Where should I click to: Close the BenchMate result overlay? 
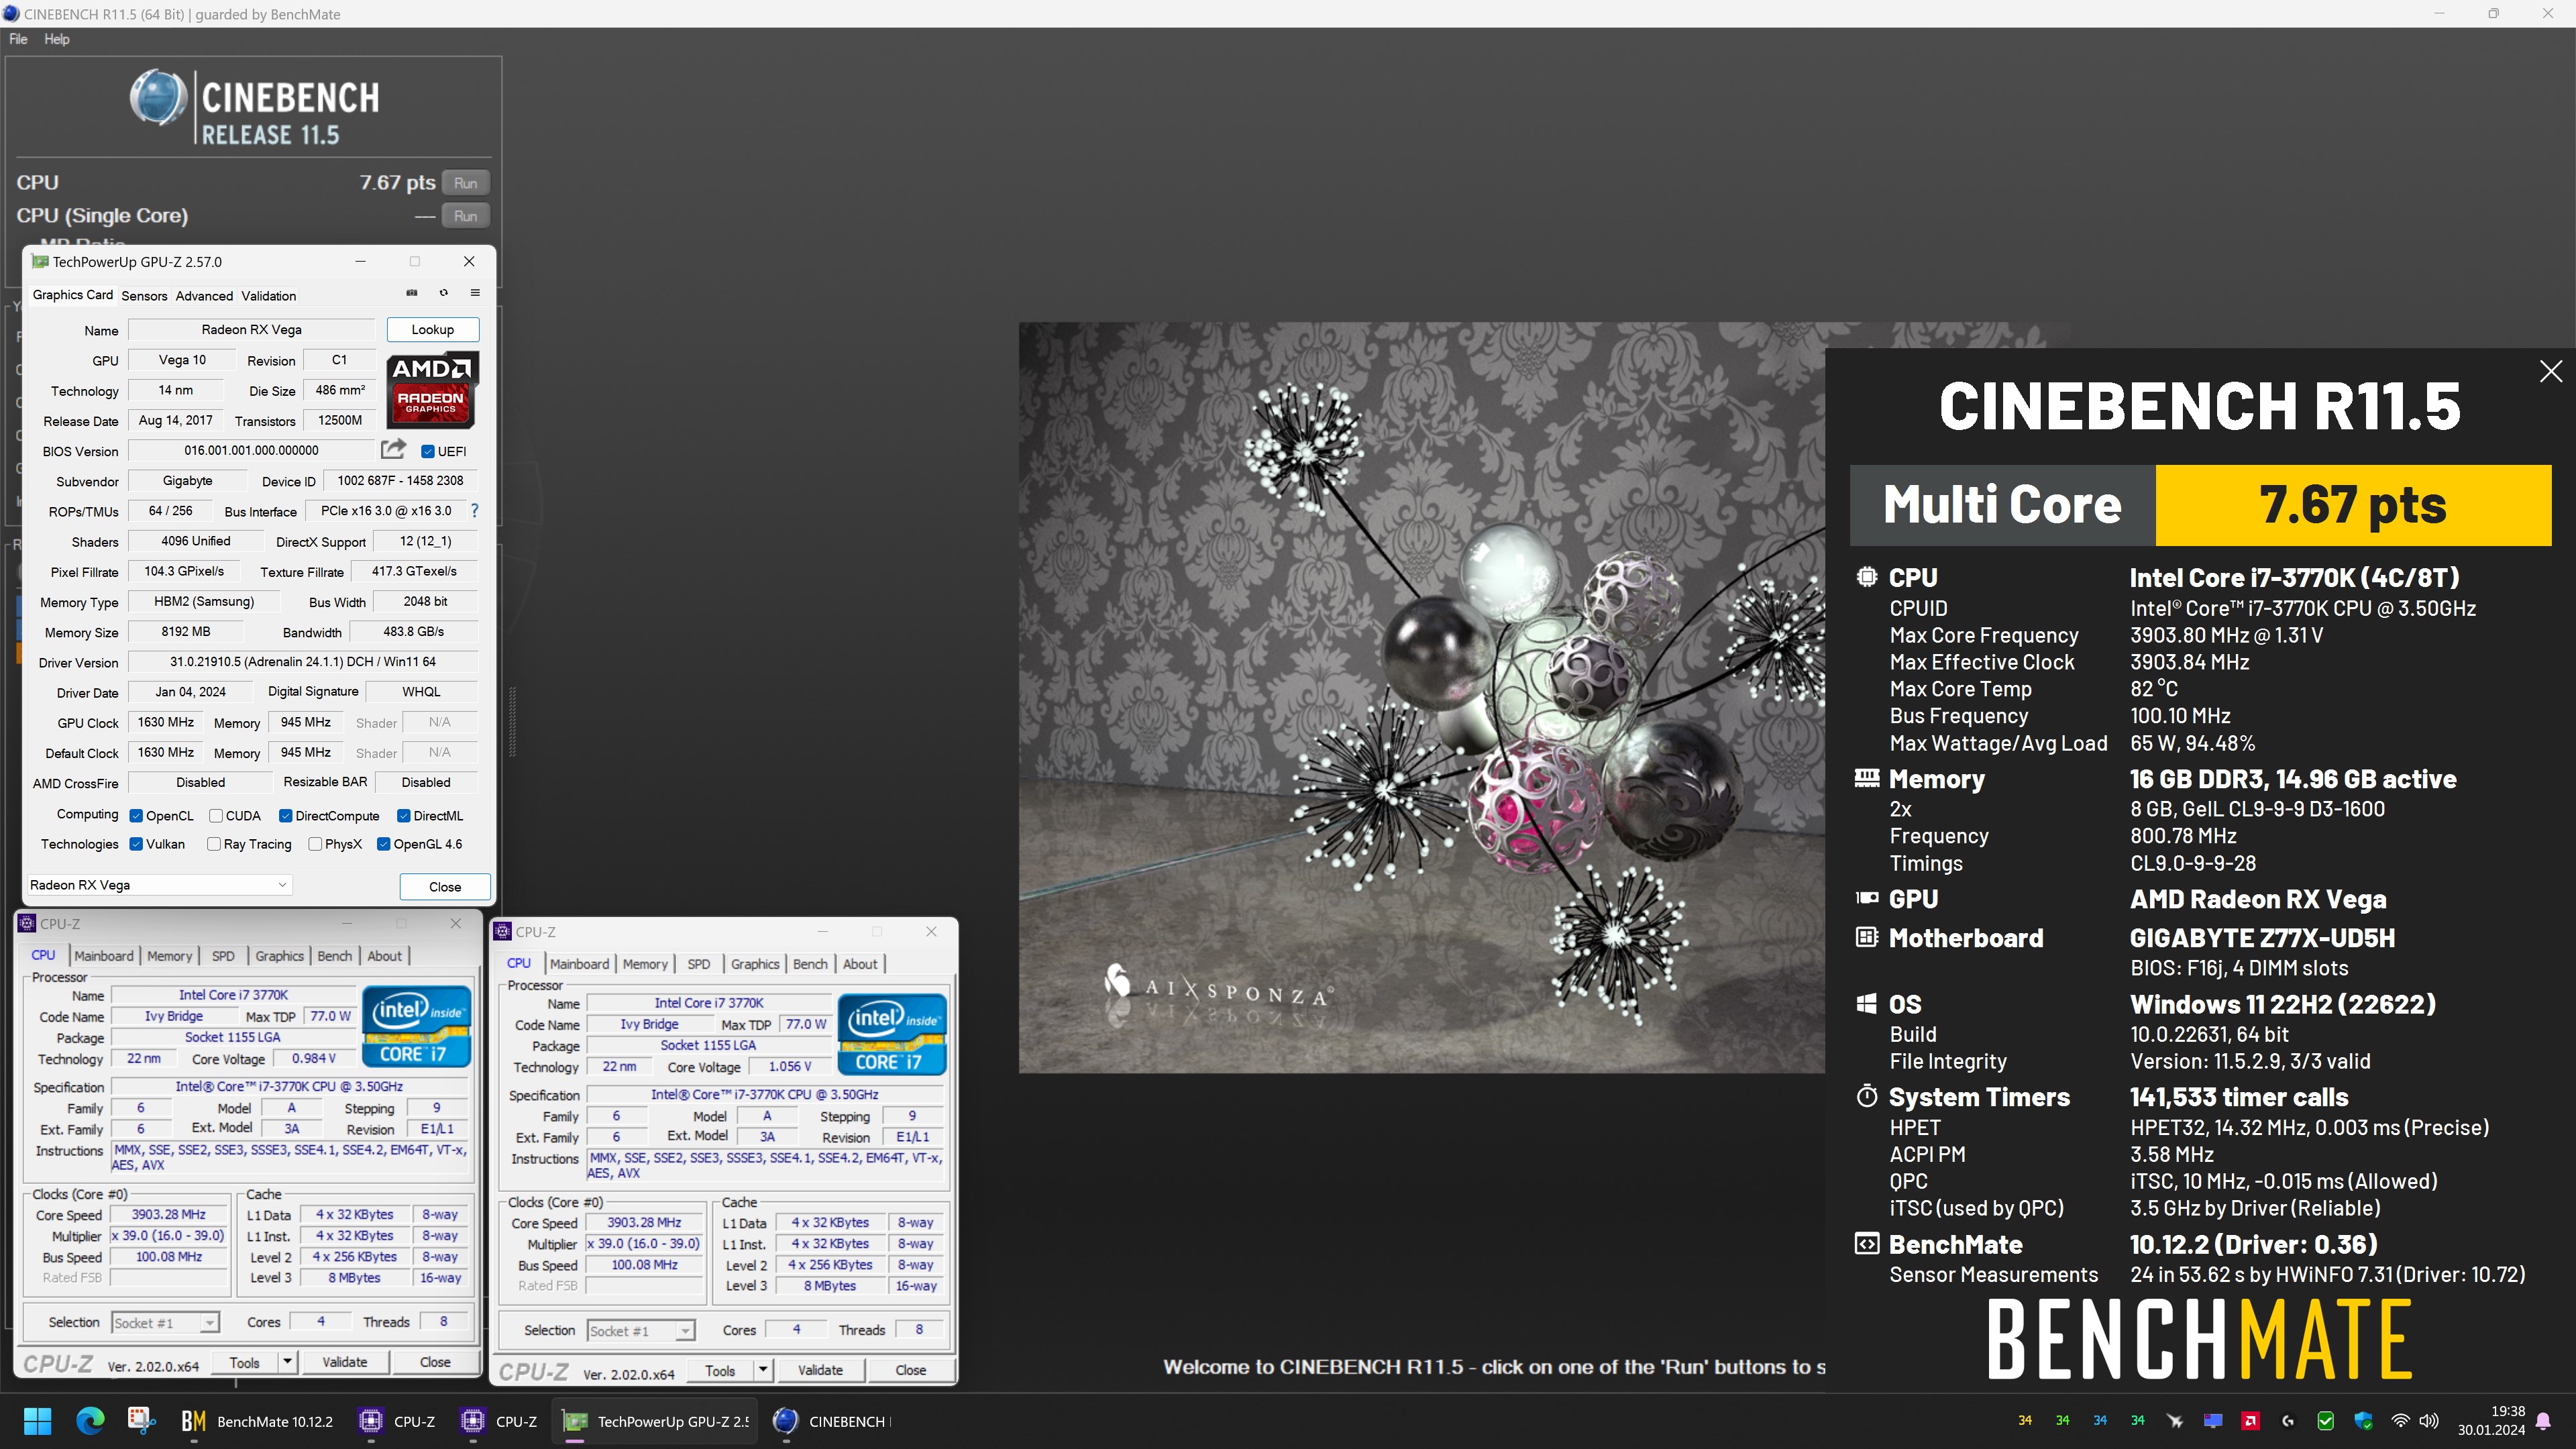2551,371
